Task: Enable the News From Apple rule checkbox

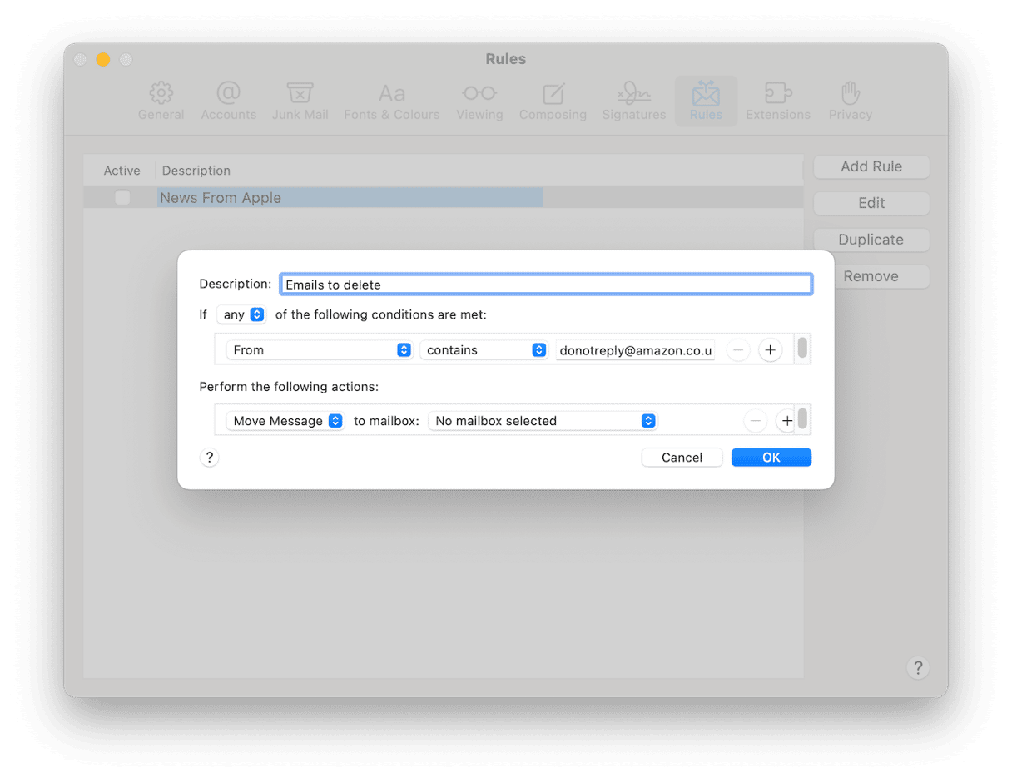Action: (x=122, y=198)
